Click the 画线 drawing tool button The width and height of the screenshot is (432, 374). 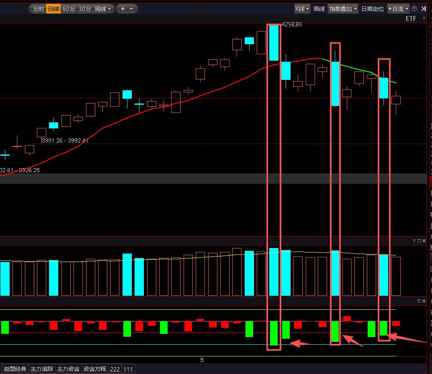(319, 9)
